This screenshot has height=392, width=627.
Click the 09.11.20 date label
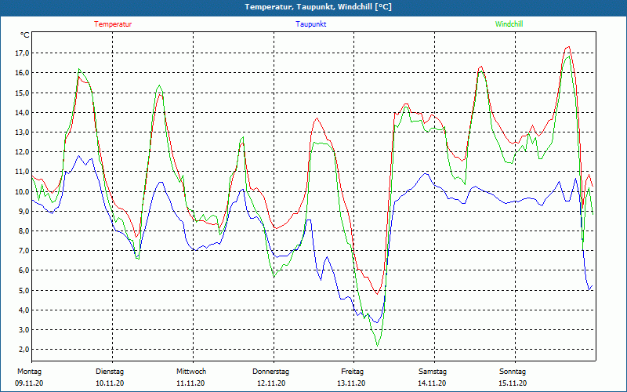point(29,383)
